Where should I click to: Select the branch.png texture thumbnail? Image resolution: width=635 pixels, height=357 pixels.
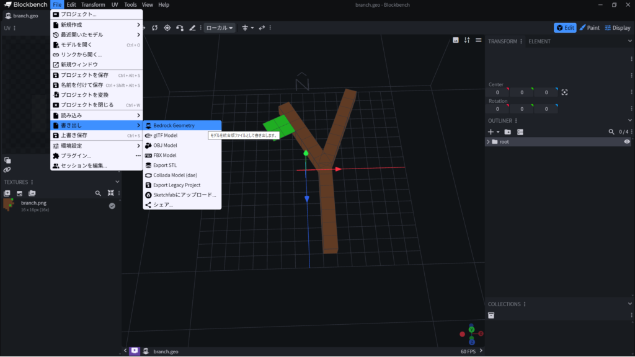coord(9,205)
